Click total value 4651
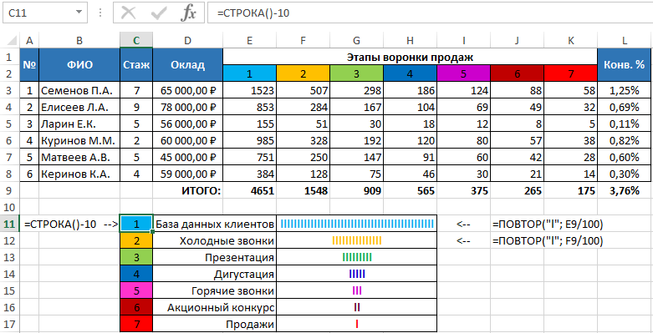653x333 pixels. tap(249, 191)
